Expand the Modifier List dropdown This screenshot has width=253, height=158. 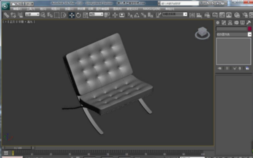(x=234, y=35)
